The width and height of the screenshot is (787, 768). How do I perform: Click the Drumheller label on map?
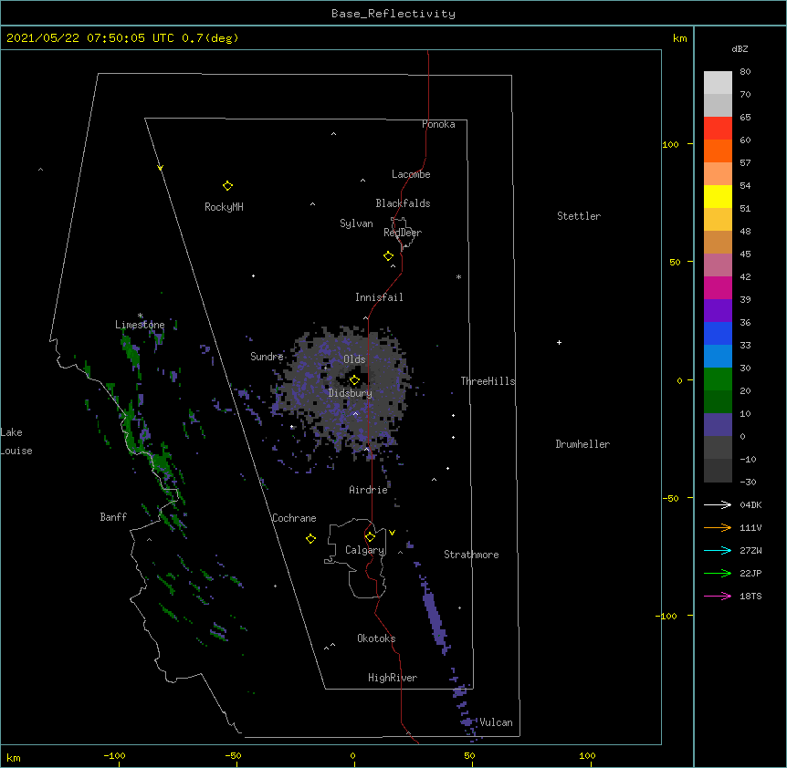(x=582, y=444)
